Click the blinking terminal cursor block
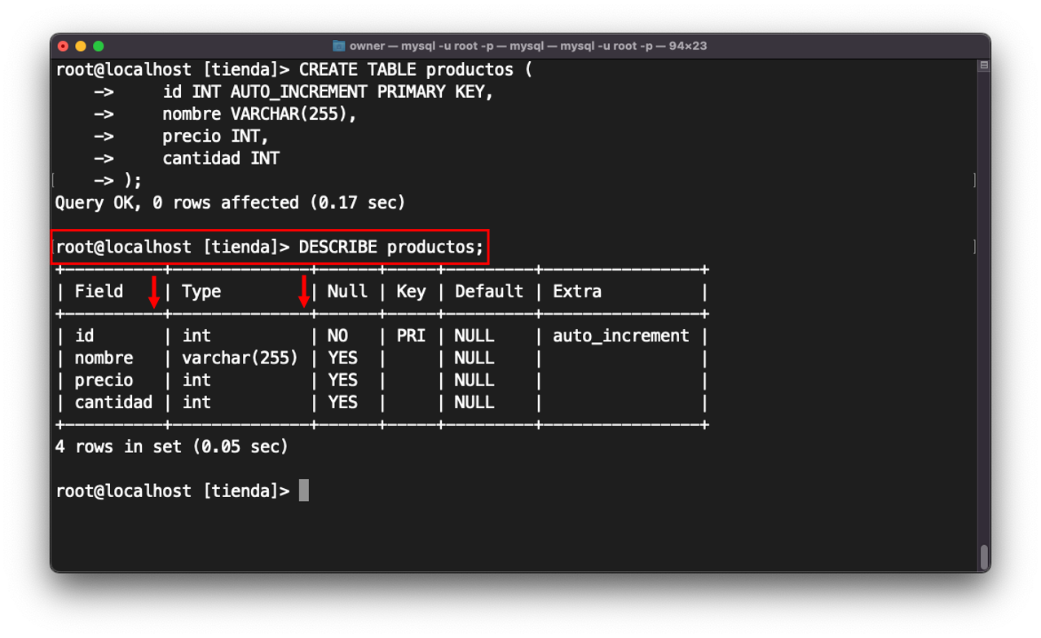The width and height of the screenshot is (1041, 638). [x=306, y=490]
